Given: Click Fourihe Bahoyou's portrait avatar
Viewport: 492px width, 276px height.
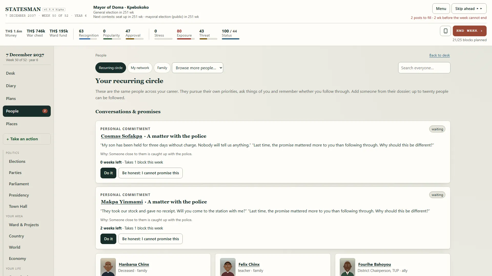Looking at the screenshot, I should tap(347, 267).
